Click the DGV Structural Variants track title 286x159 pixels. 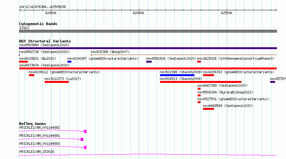[x=45, y=41]
